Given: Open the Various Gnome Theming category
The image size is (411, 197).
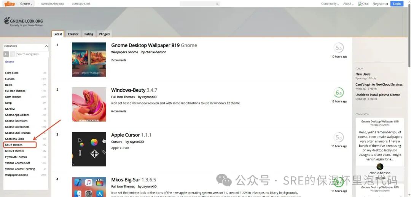Looking at the screenshot, I should [20, 169].
